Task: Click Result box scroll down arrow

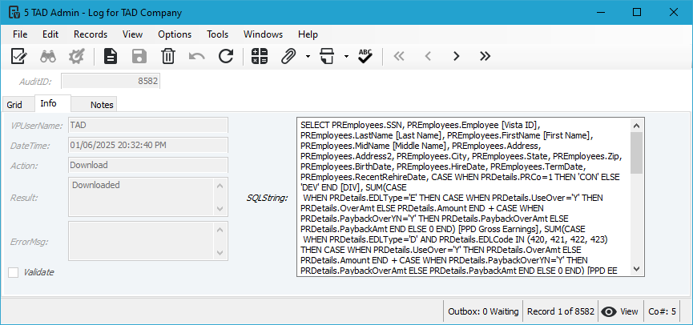Action: coord(220,209)
